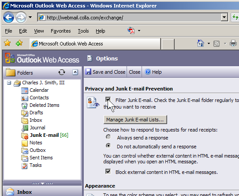
Task: Click the Help button in Options toolbar
Action: [x=153, y=72]
